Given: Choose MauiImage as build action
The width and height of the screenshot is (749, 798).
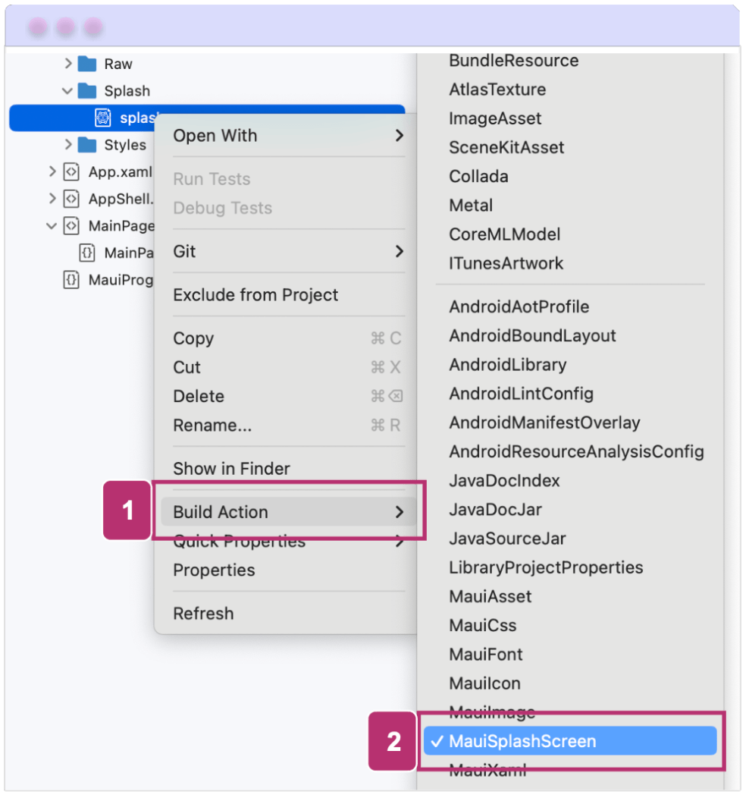Looking at the screenshot, I should [x=492, y=712].
